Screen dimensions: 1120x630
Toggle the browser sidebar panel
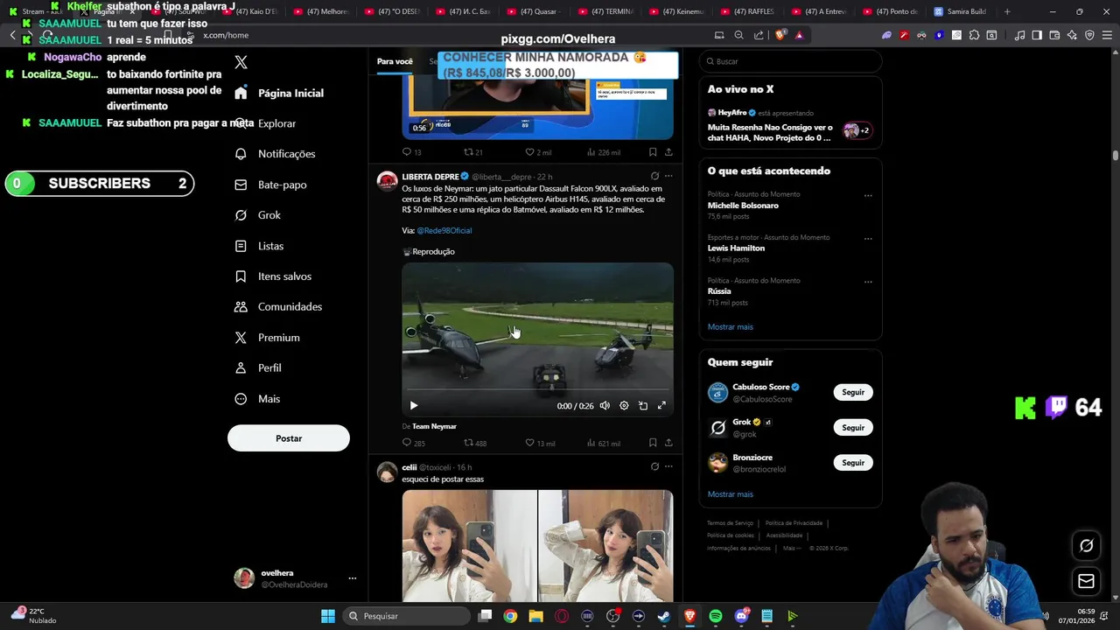point(1037,35)
